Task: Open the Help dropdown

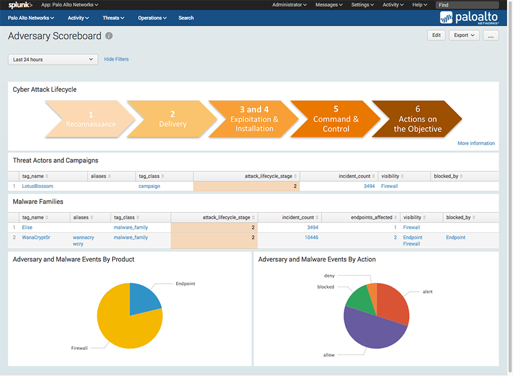Action: click(420, 5)
